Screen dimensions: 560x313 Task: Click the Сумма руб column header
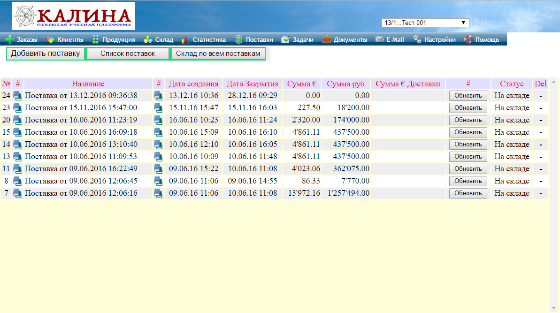tap(345, 84)
